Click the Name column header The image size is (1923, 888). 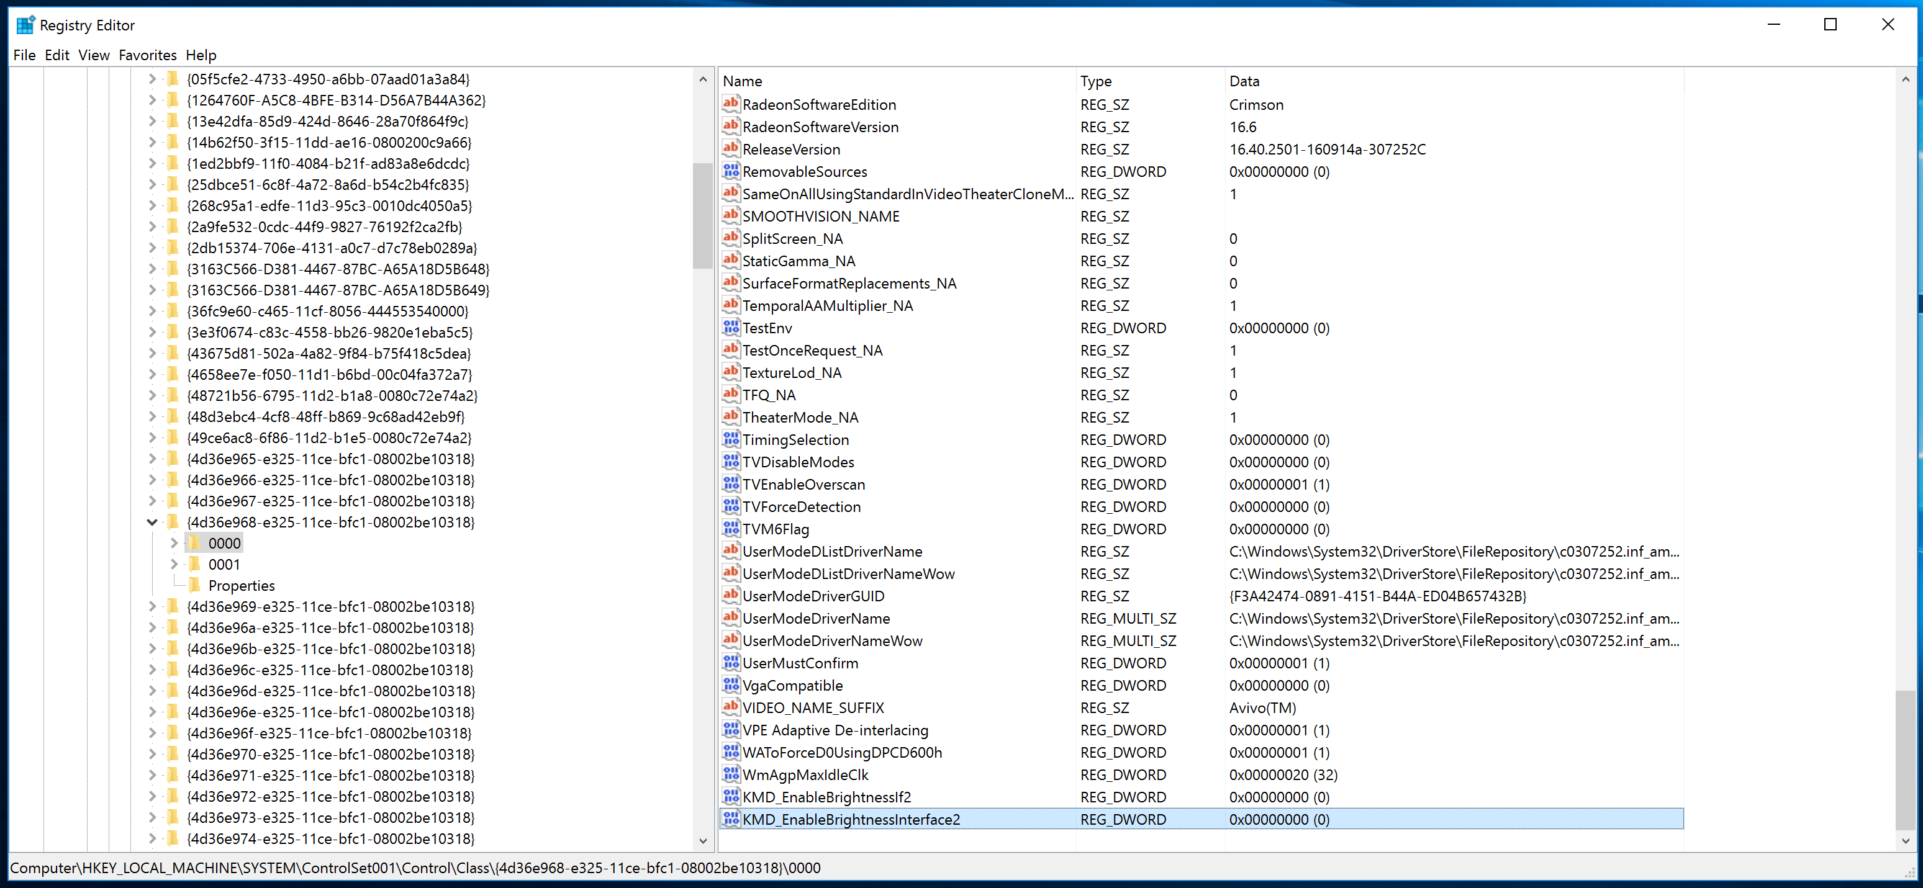tap(742, 81)
